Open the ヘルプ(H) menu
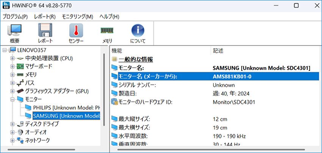Screen dimensions: 322x153 [109, 17]
